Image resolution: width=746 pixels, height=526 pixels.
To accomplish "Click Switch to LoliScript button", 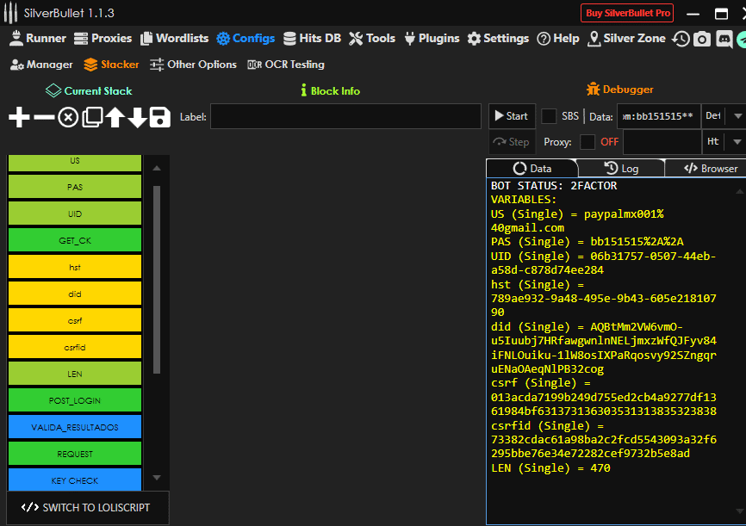I will pos(87,507).
